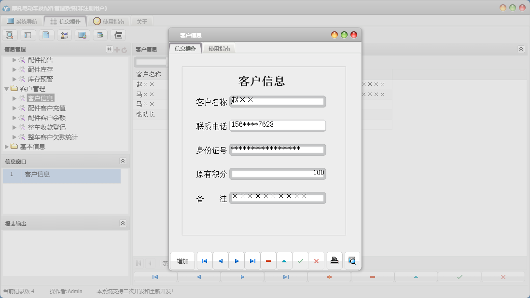Select 配件客户充值 in the tree
This screenshot has height=298, width=530.
[46, 108]
